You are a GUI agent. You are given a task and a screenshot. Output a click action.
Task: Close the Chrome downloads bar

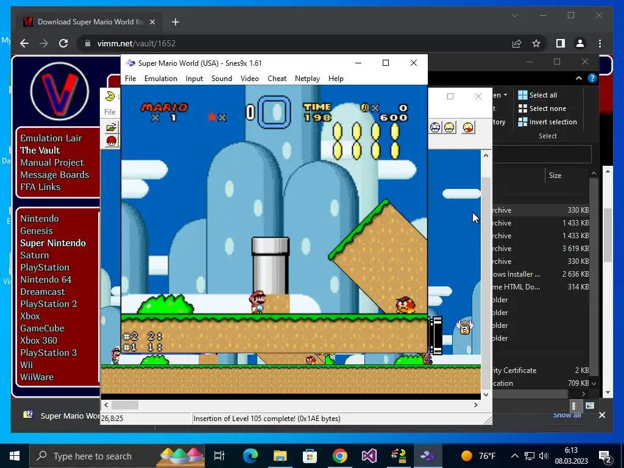point(601,415)
